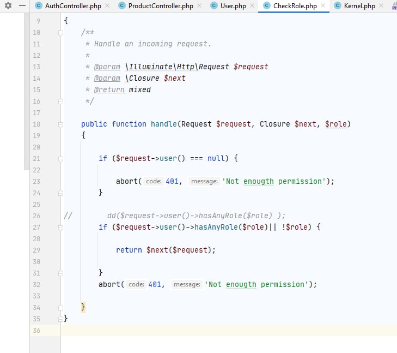The image size is (397, 353).
Task: Close the ProductController.php tab
Action: coord(199,5)
